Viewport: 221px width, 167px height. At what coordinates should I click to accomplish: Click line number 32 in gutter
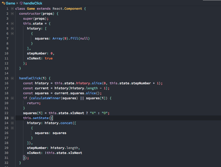[6, 163]
